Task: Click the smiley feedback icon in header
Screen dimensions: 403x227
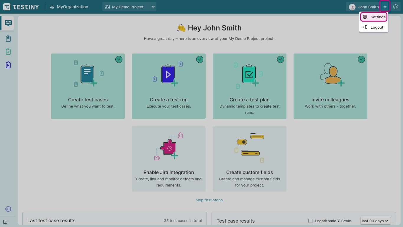Action: pyautogui.click(x=396, y=7)
